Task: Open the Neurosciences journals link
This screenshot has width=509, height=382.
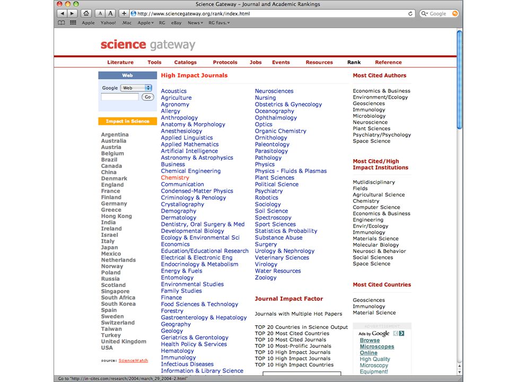Action: click(274, 91)
